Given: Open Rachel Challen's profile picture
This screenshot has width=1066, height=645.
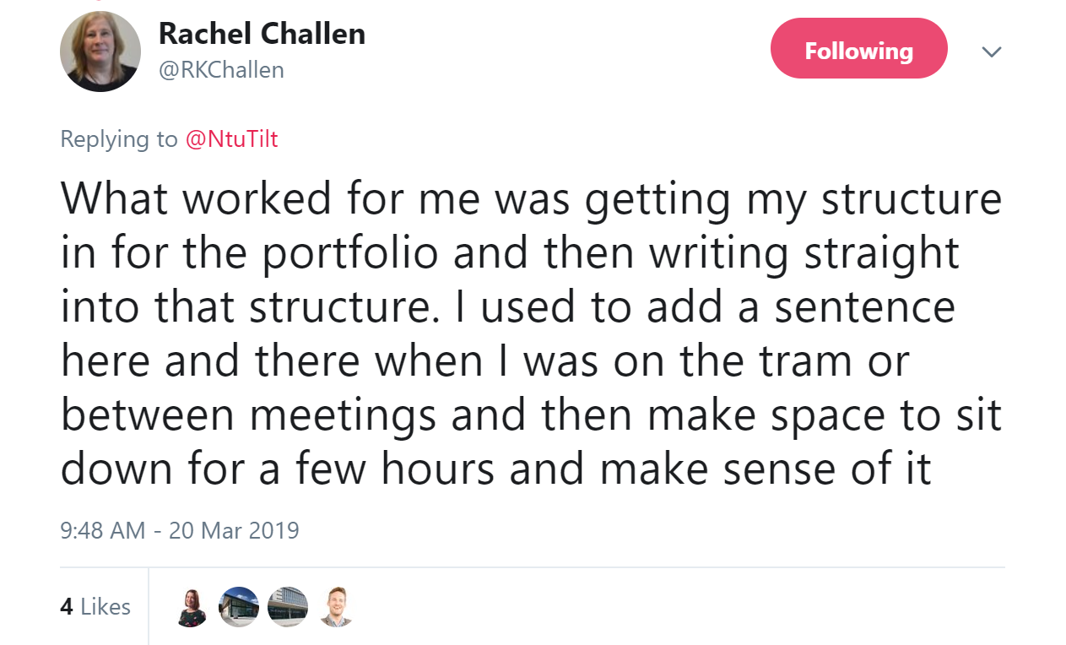Looking at the screenshot, I should [100, 51].
